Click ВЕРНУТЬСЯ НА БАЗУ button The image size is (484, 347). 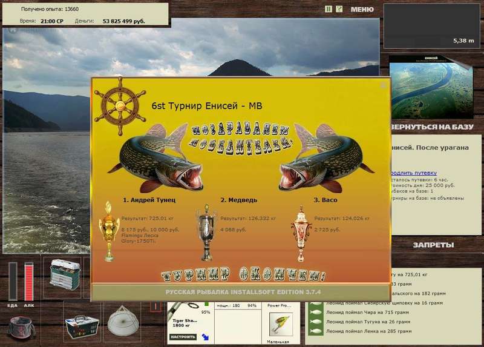tap(432, 127)
